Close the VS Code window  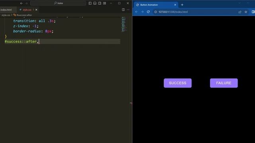coord(128,3)
